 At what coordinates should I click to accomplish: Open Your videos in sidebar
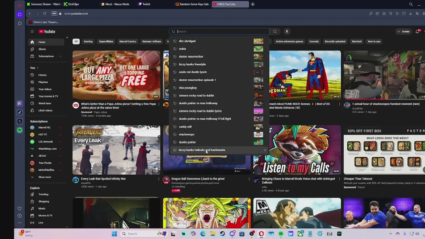[x=46, y=89]
